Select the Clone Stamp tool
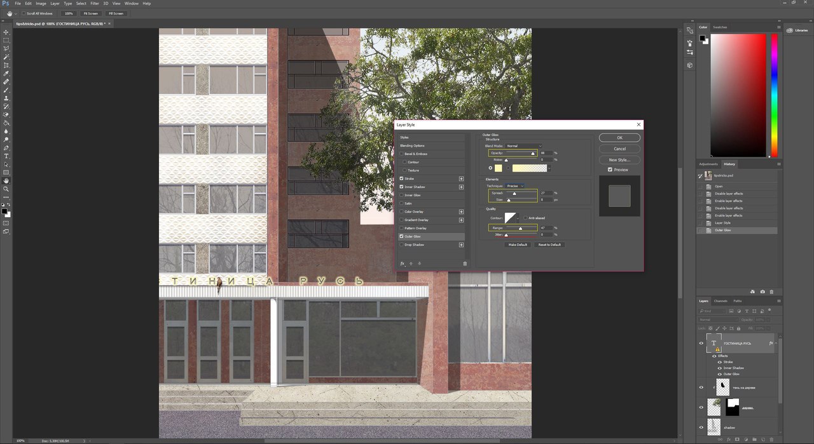 6,98
